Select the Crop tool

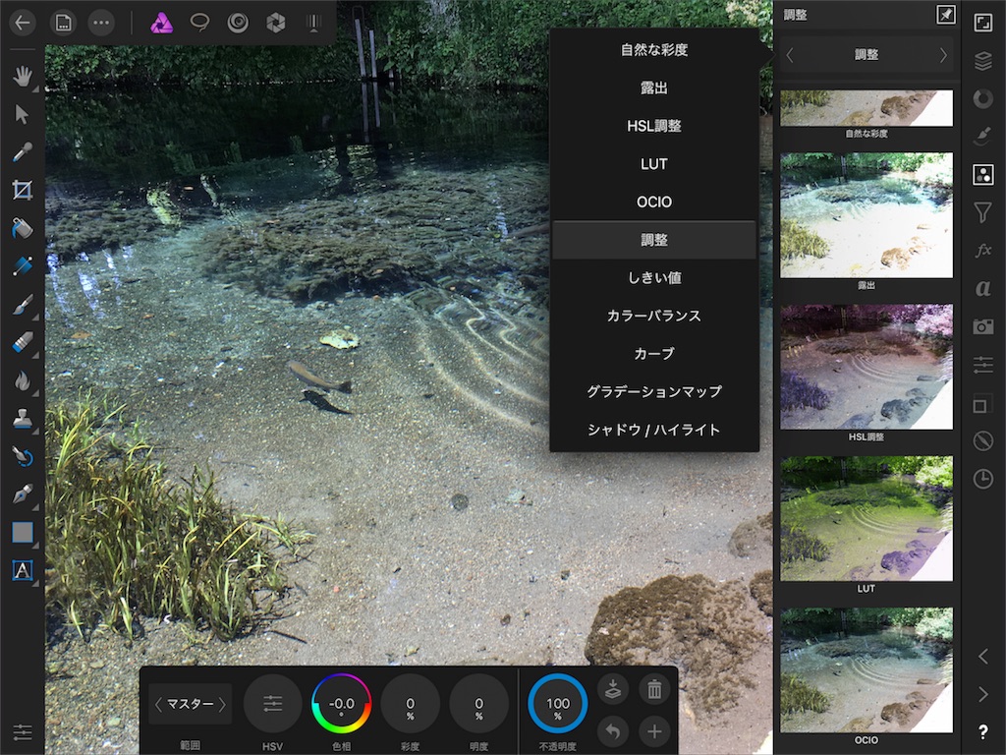point(22,190)
